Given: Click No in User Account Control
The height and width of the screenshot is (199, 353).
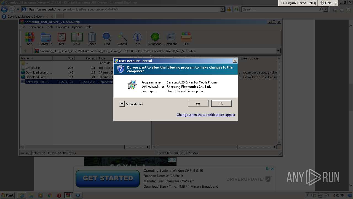Looking at the screenshot, I should point(221,103).
